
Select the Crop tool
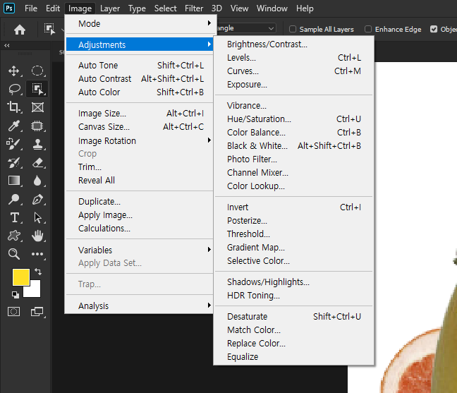tap(13, 107)
